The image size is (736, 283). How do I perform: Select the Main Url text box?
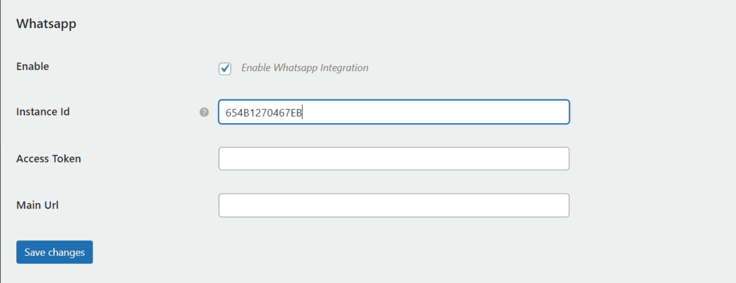(x=393, y=205)
